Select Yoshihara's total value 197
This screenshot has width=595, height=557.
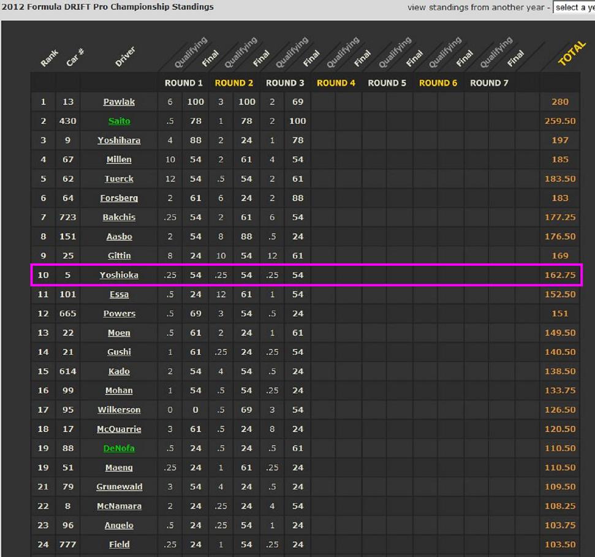click(560, 140)
